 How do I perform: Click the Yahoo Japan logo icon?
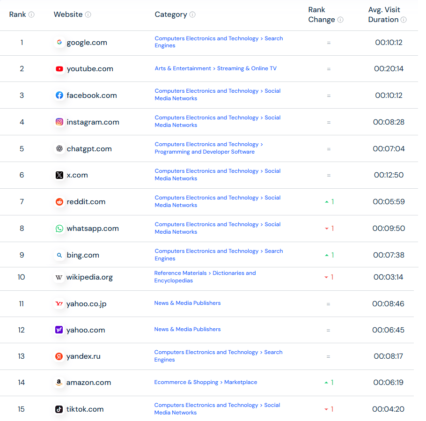click(x=59, y=303)
